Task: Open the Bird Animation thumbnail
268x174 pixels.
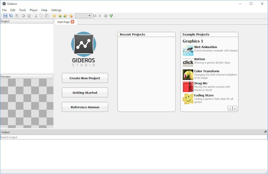Action: [x=188, y=50]
